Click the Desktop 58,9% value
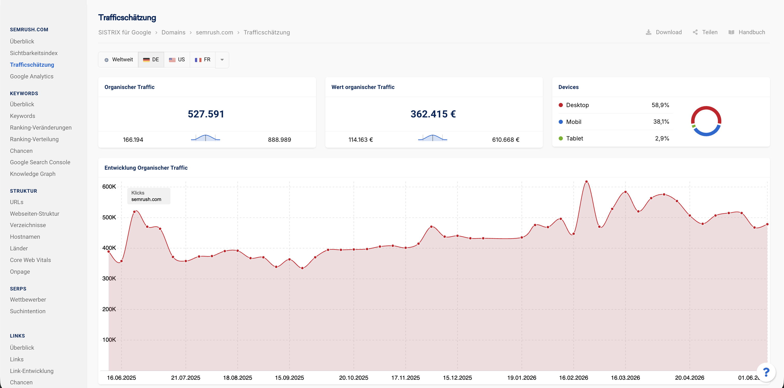This screenshot has width=784, height=388. coord(660,105)
